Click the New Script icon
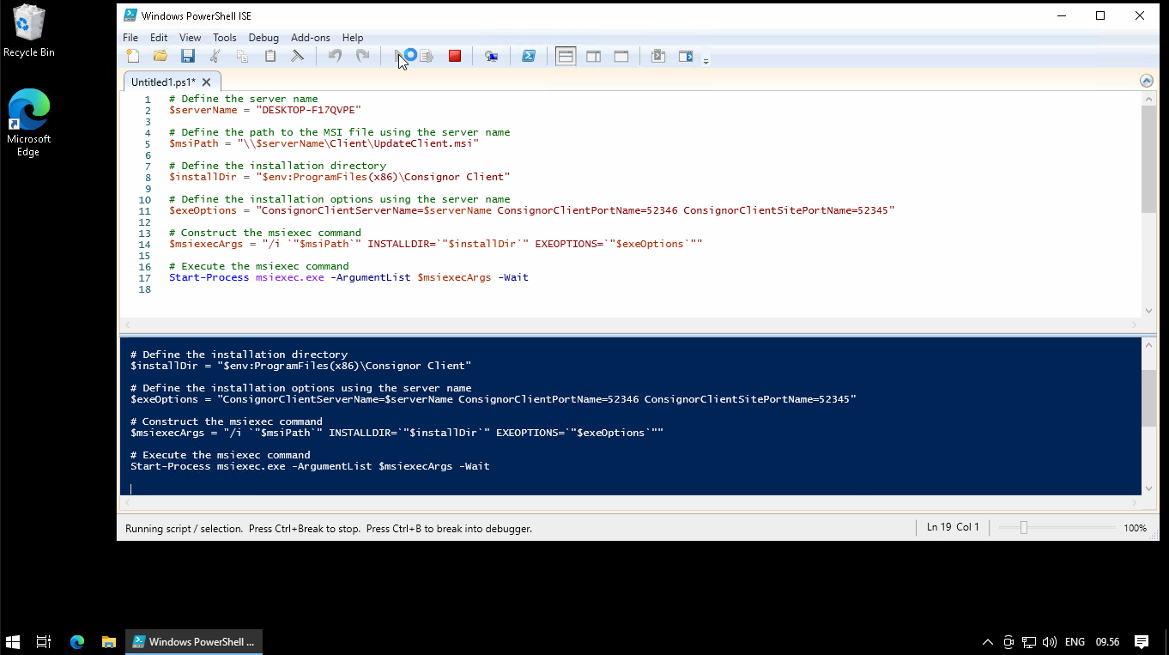This screenshot has height=655, width=1169. coord(133,57)
